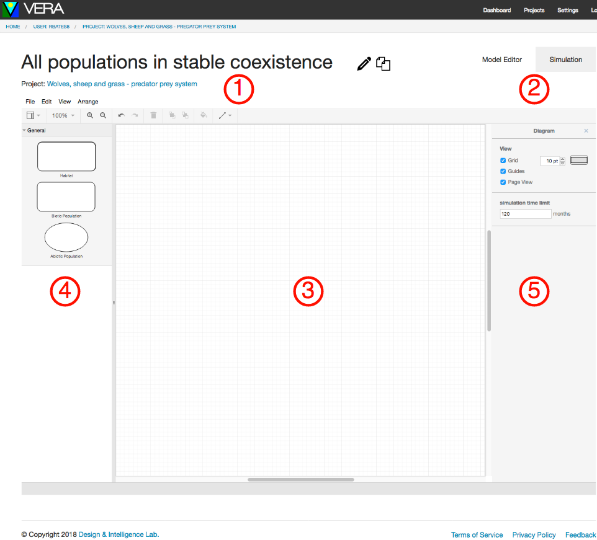Click the zoom in magnifier icon
This screenshot has height=540, width=597.
(x=90, y=115)
